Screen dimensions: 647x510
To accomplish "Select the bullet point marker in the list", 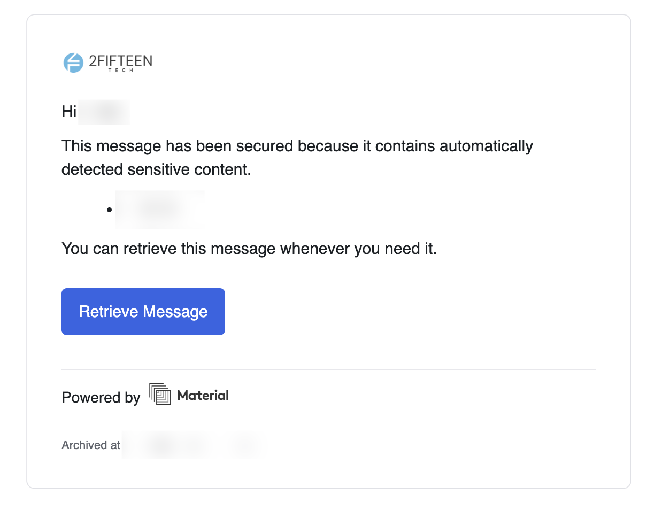I will pos(110,210).
